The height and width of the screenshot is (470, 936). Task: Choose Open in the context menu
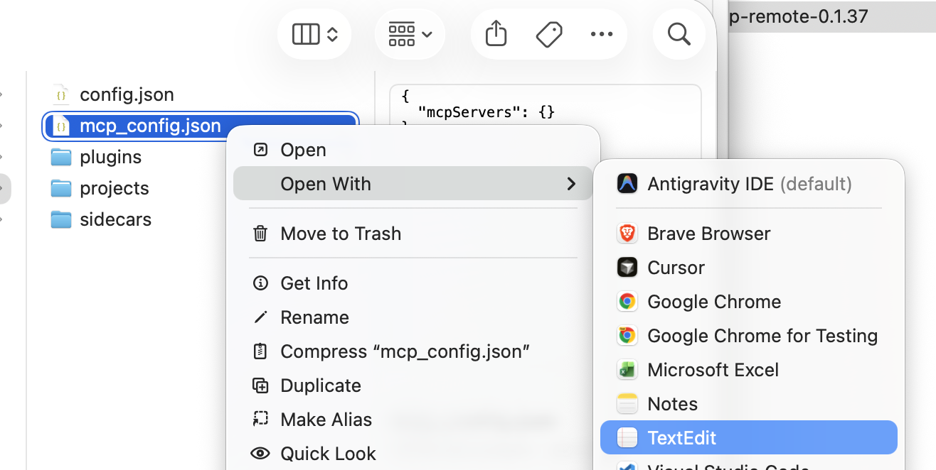point(413,150)
